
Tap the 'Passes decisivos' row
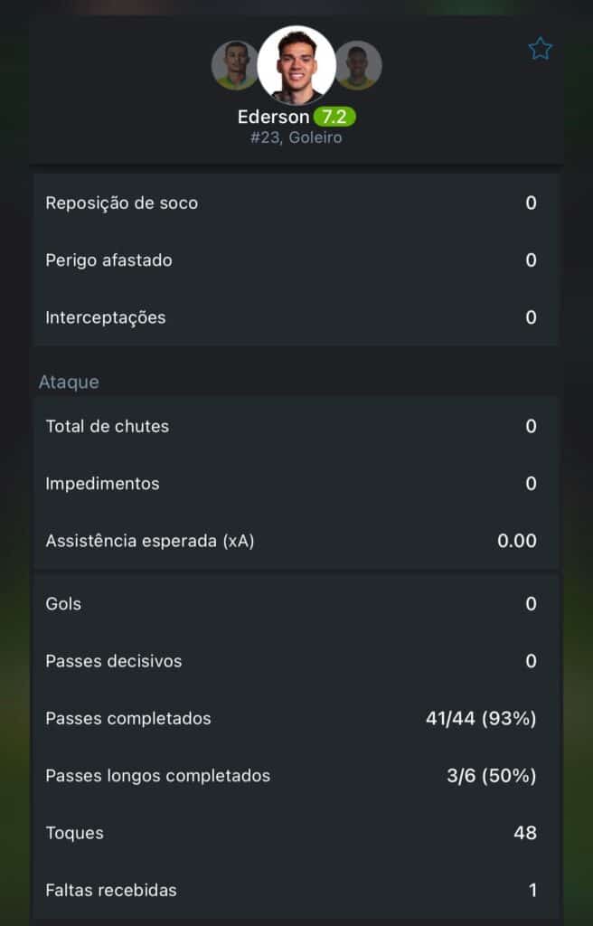click(296, 661)
